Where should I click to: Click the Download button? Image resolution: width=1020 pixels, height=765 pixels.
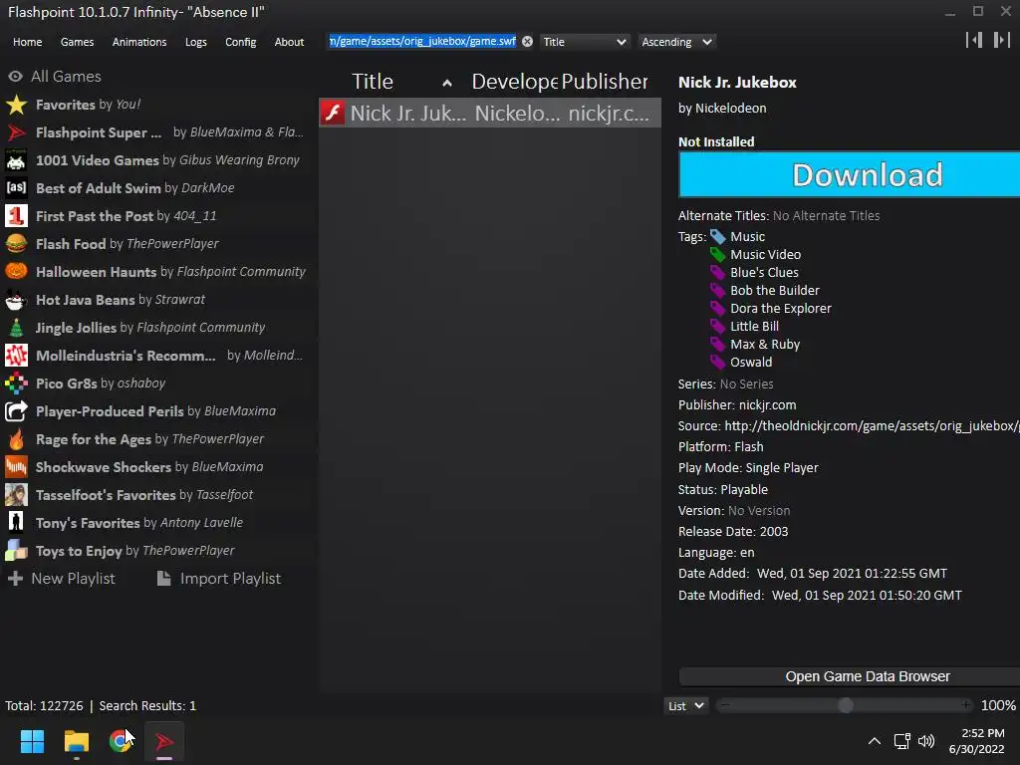850,175
